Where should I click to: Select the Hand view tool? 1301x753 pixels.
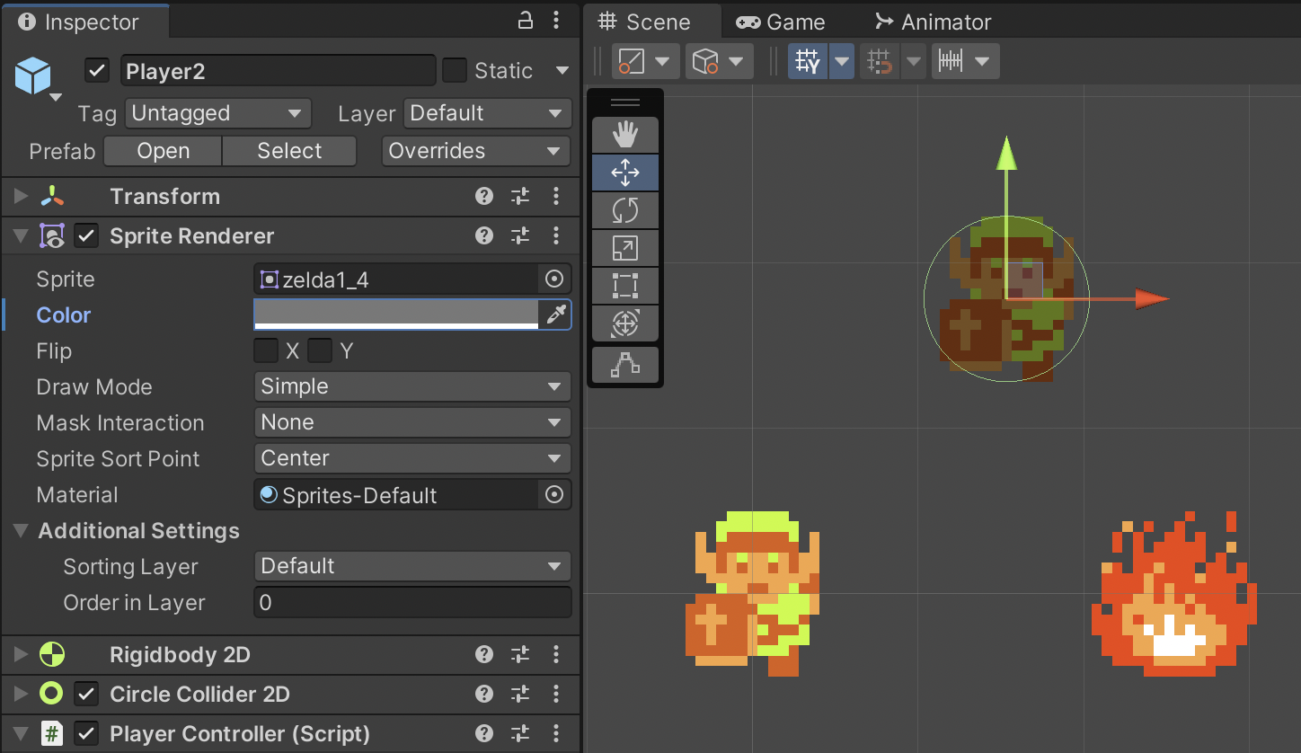[x=624, y=136]
